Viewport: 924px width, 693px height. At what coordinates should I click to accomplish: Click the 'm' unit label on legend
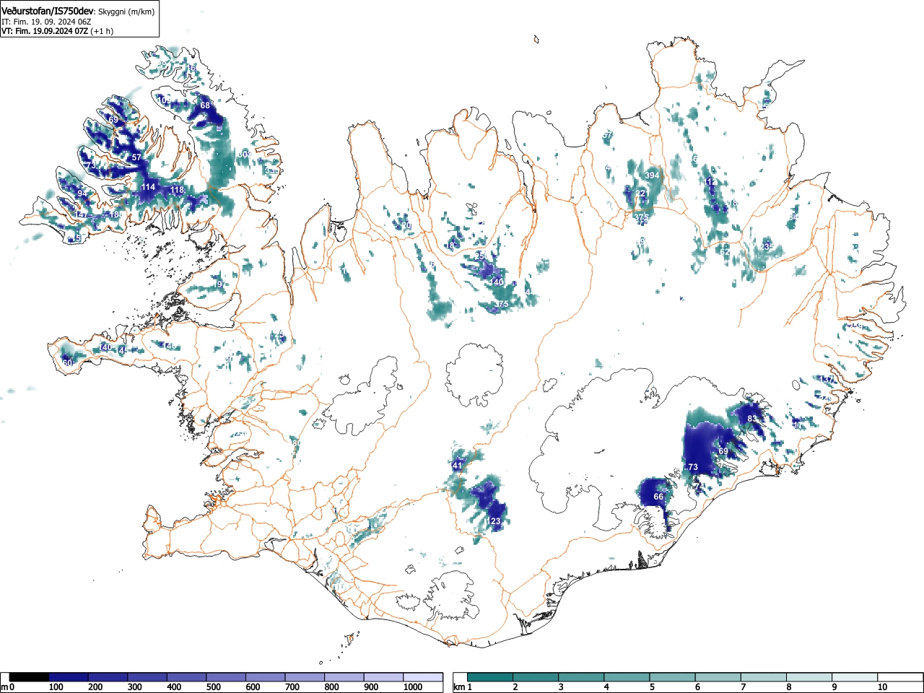4,687
